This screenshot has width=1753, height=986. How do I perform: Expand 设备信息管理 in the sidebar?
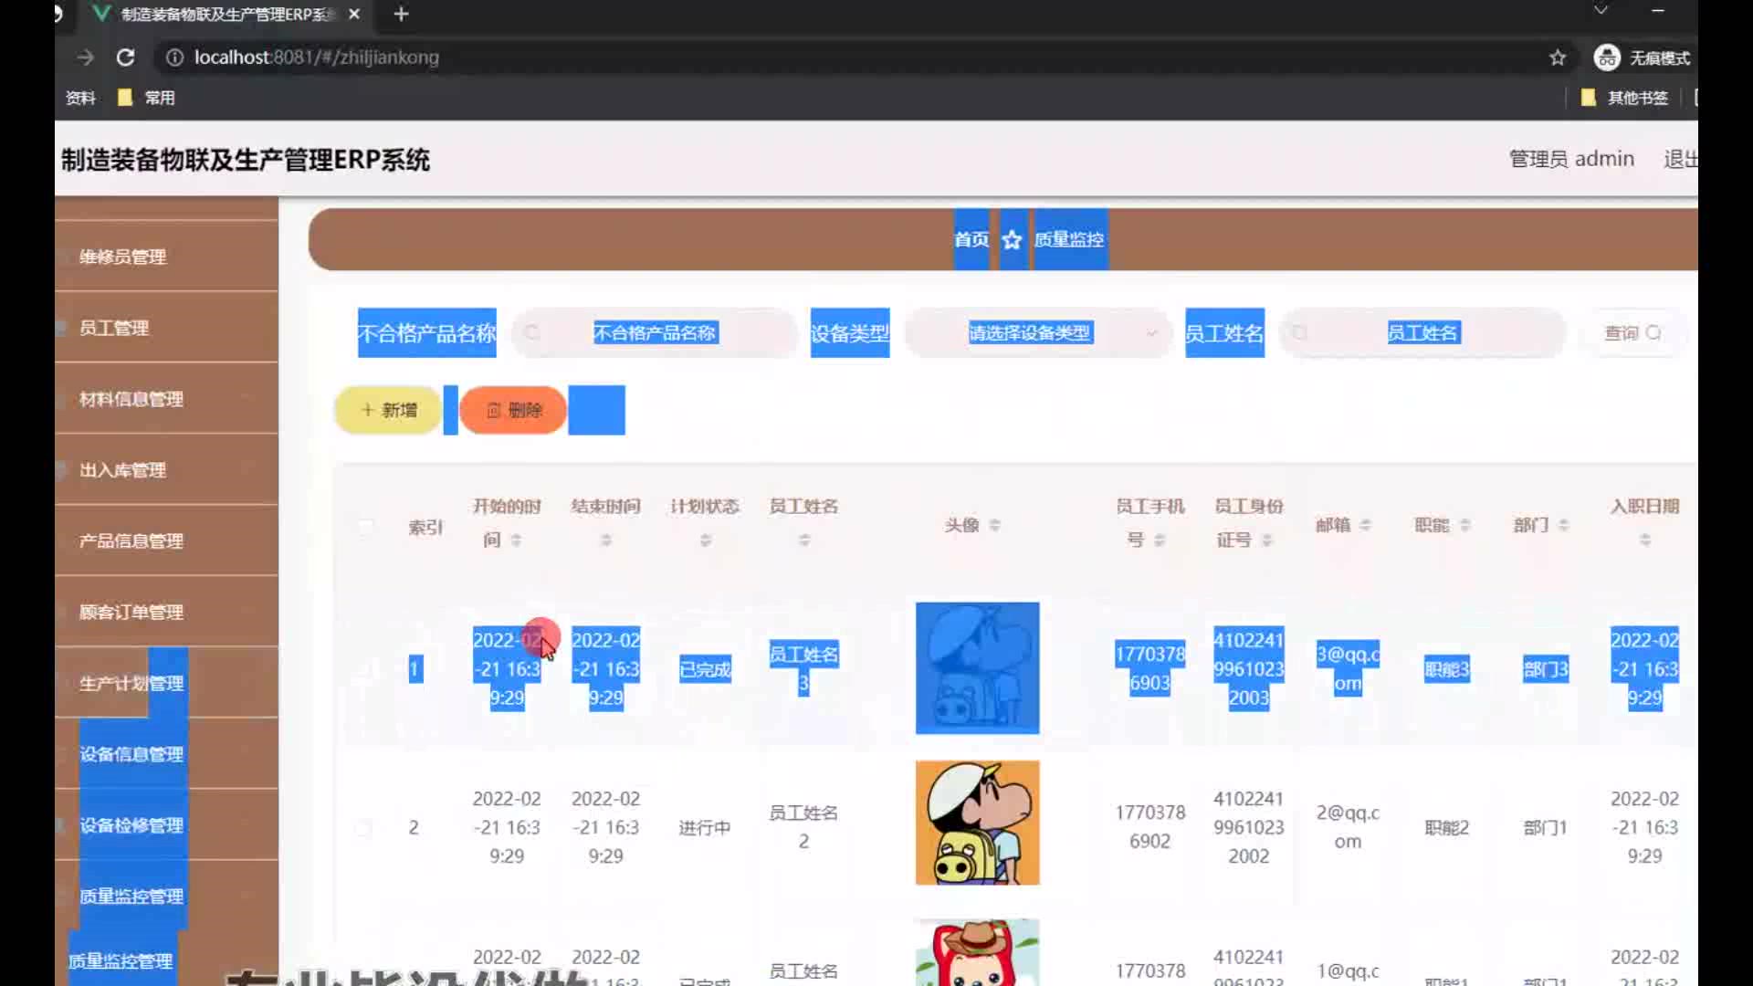[166, 754]
